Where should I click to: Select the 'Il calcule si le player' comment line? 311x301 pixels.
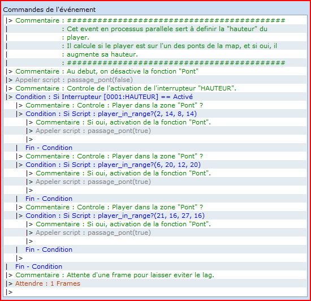[155, 46]
